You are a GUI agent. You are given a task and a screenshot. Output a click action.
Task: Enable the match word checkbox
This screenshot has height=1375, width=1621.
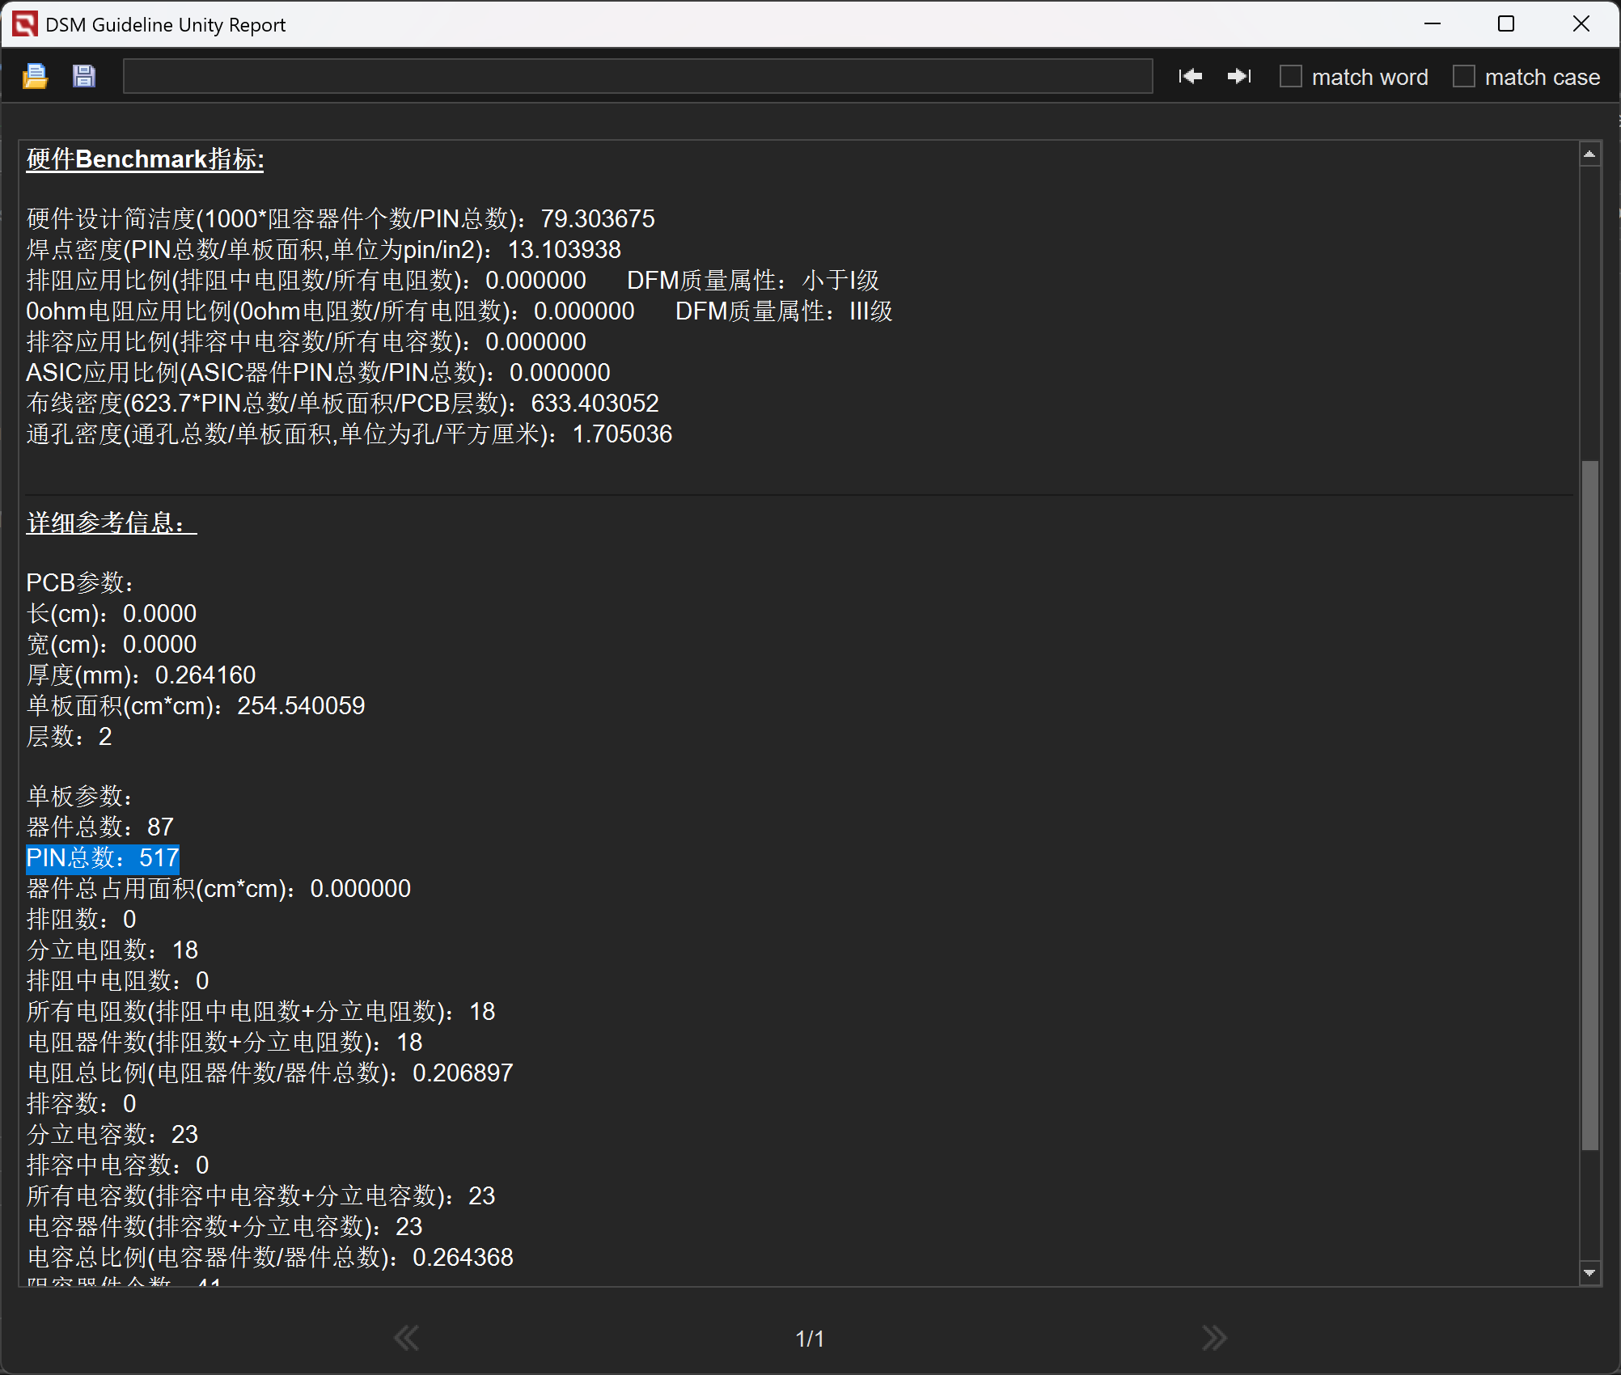coord(1291,76)
